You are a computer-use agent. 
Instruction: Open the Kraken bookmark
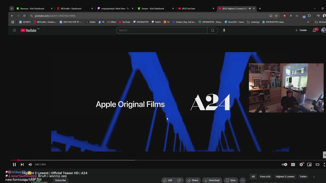(x=184, y=22)
